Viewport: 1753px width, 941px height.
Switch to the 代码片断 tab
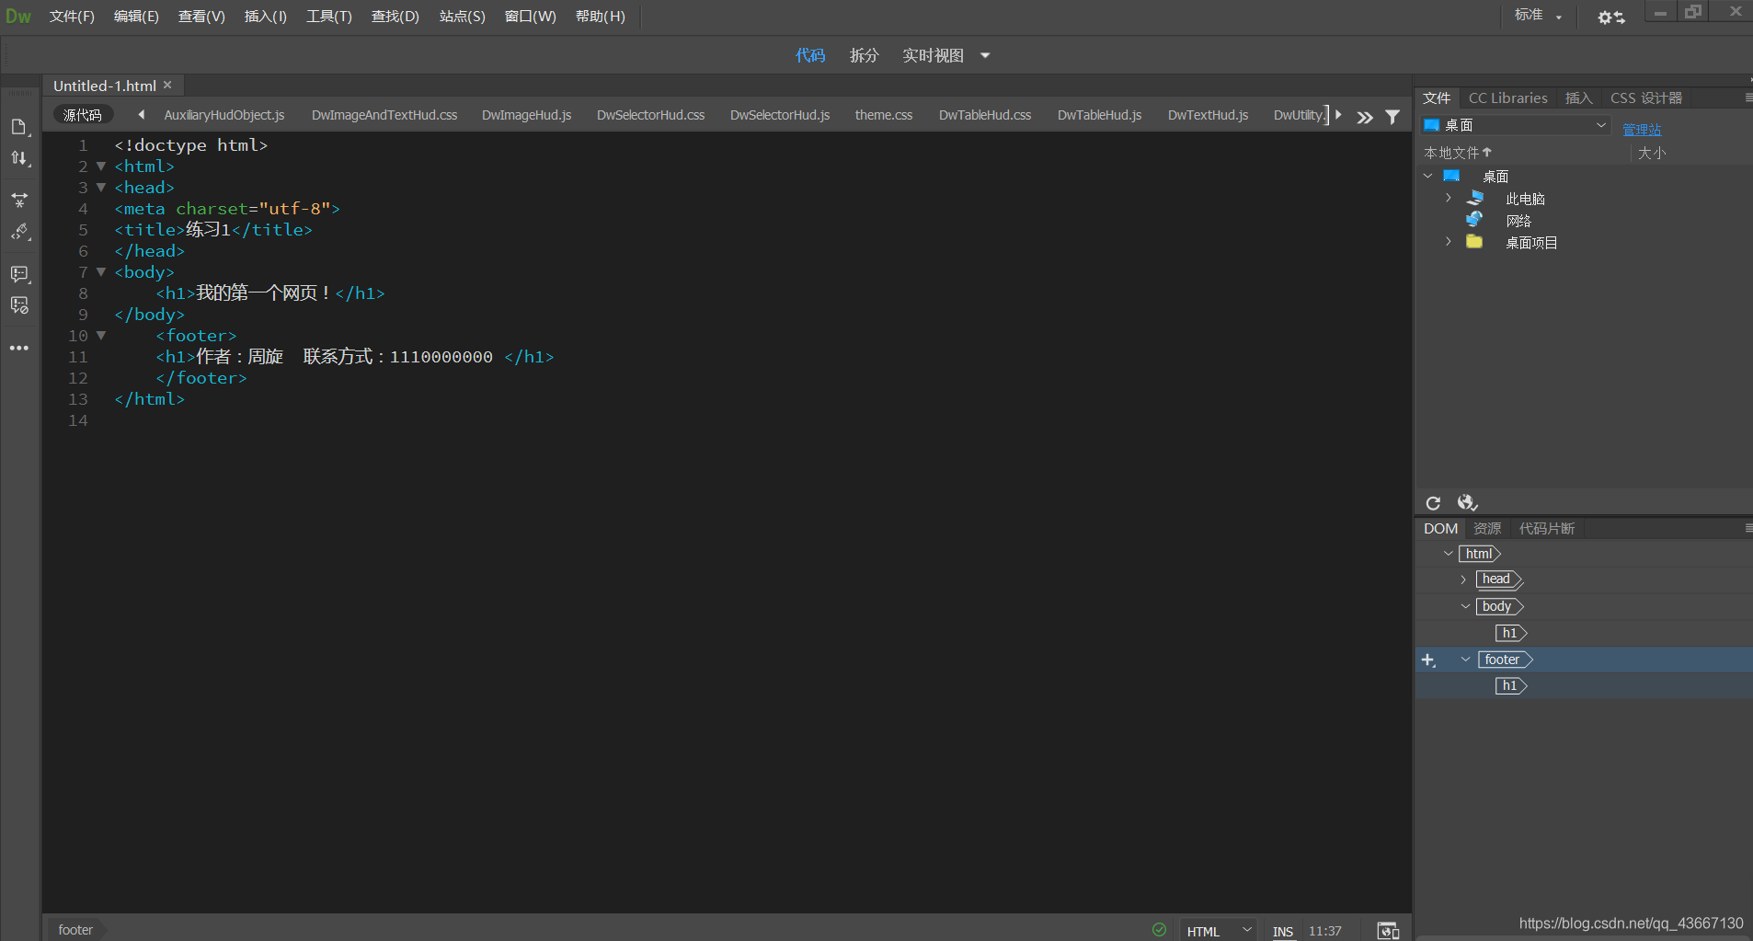pos(1546,528)
